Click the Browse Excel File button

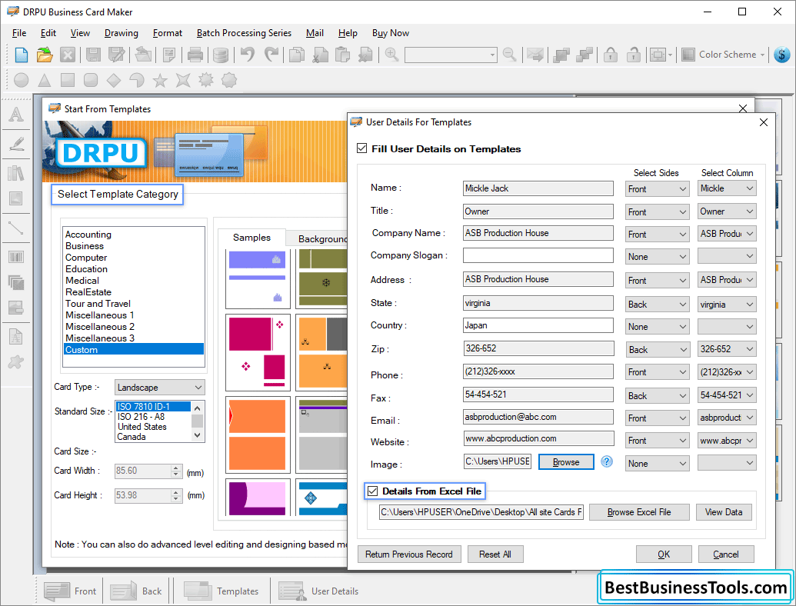coord(639,512)
